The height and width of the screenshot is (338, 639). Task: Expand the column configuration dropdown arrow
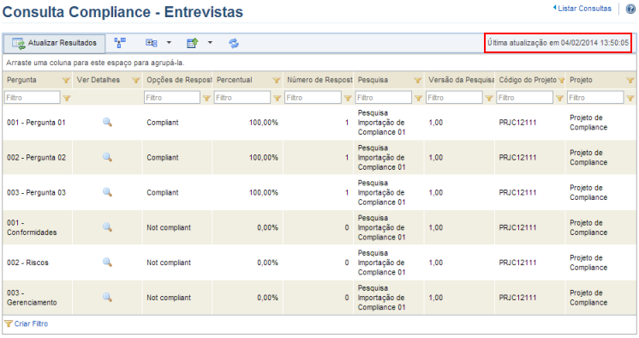169,42
